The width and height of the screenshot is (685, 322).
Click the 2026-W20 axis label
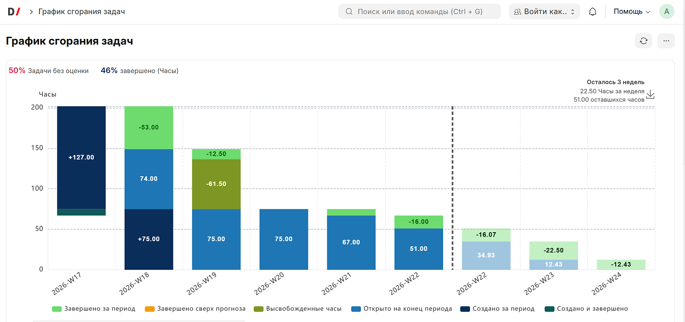click(x=269, y=284)
